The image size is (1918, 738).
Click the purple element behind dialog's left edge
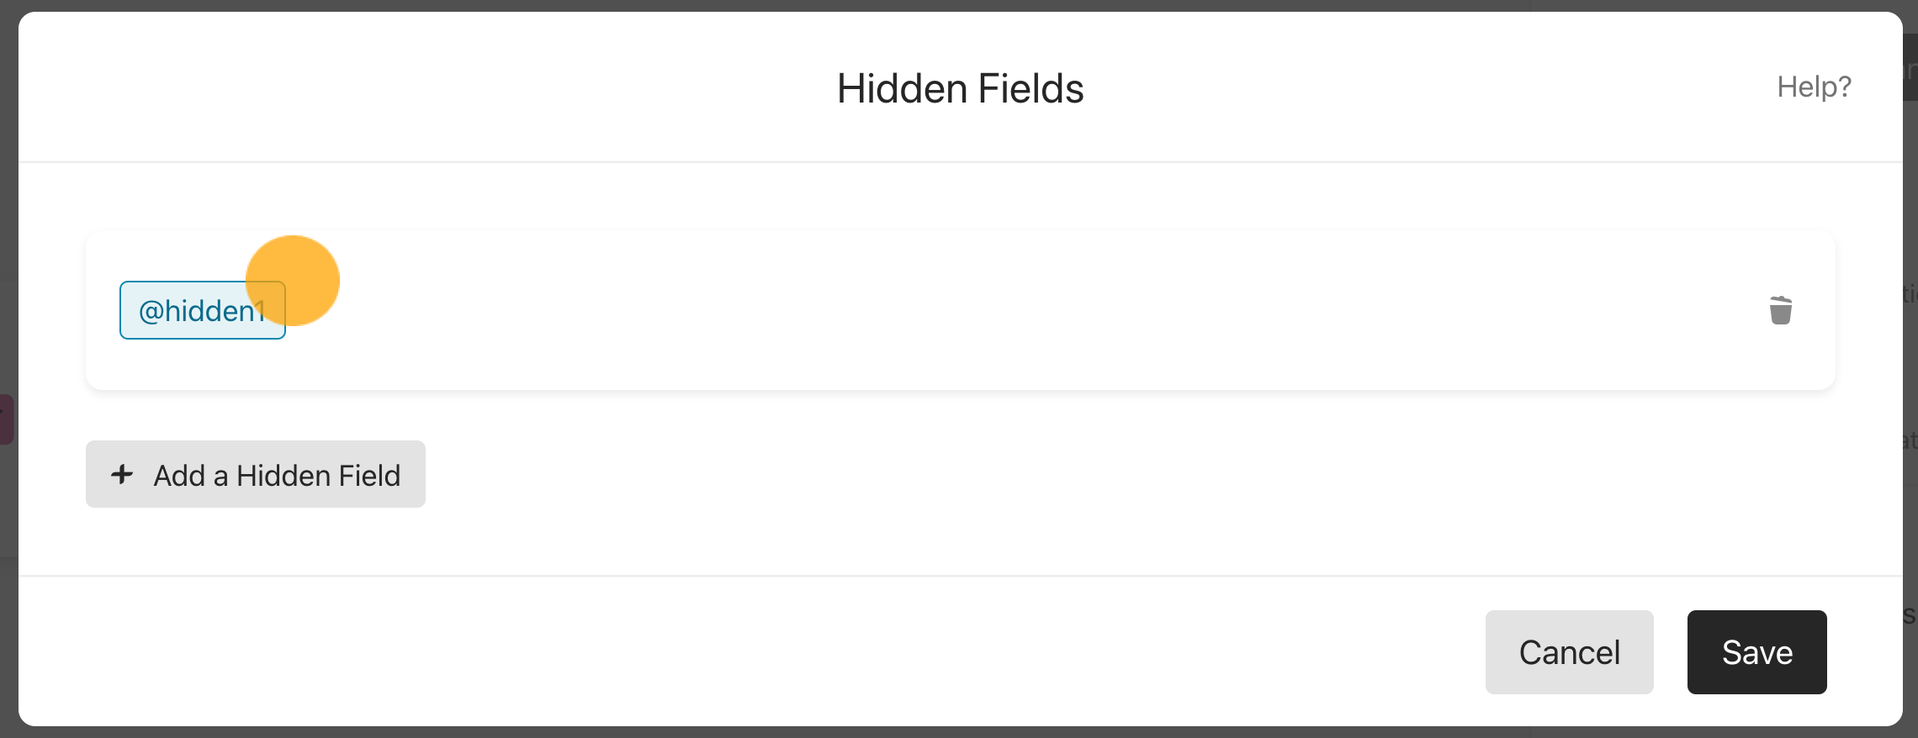(x=7, y=419)
